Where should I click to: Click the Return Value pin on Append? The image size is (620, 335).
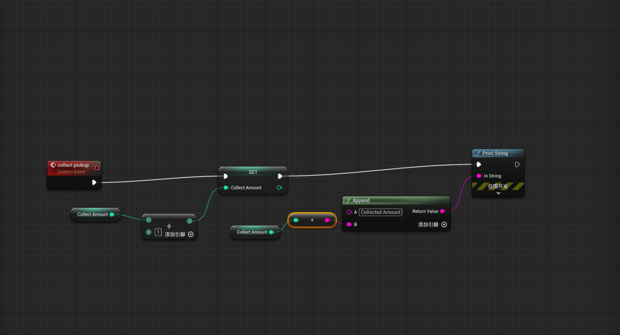[x=442, y=211]
